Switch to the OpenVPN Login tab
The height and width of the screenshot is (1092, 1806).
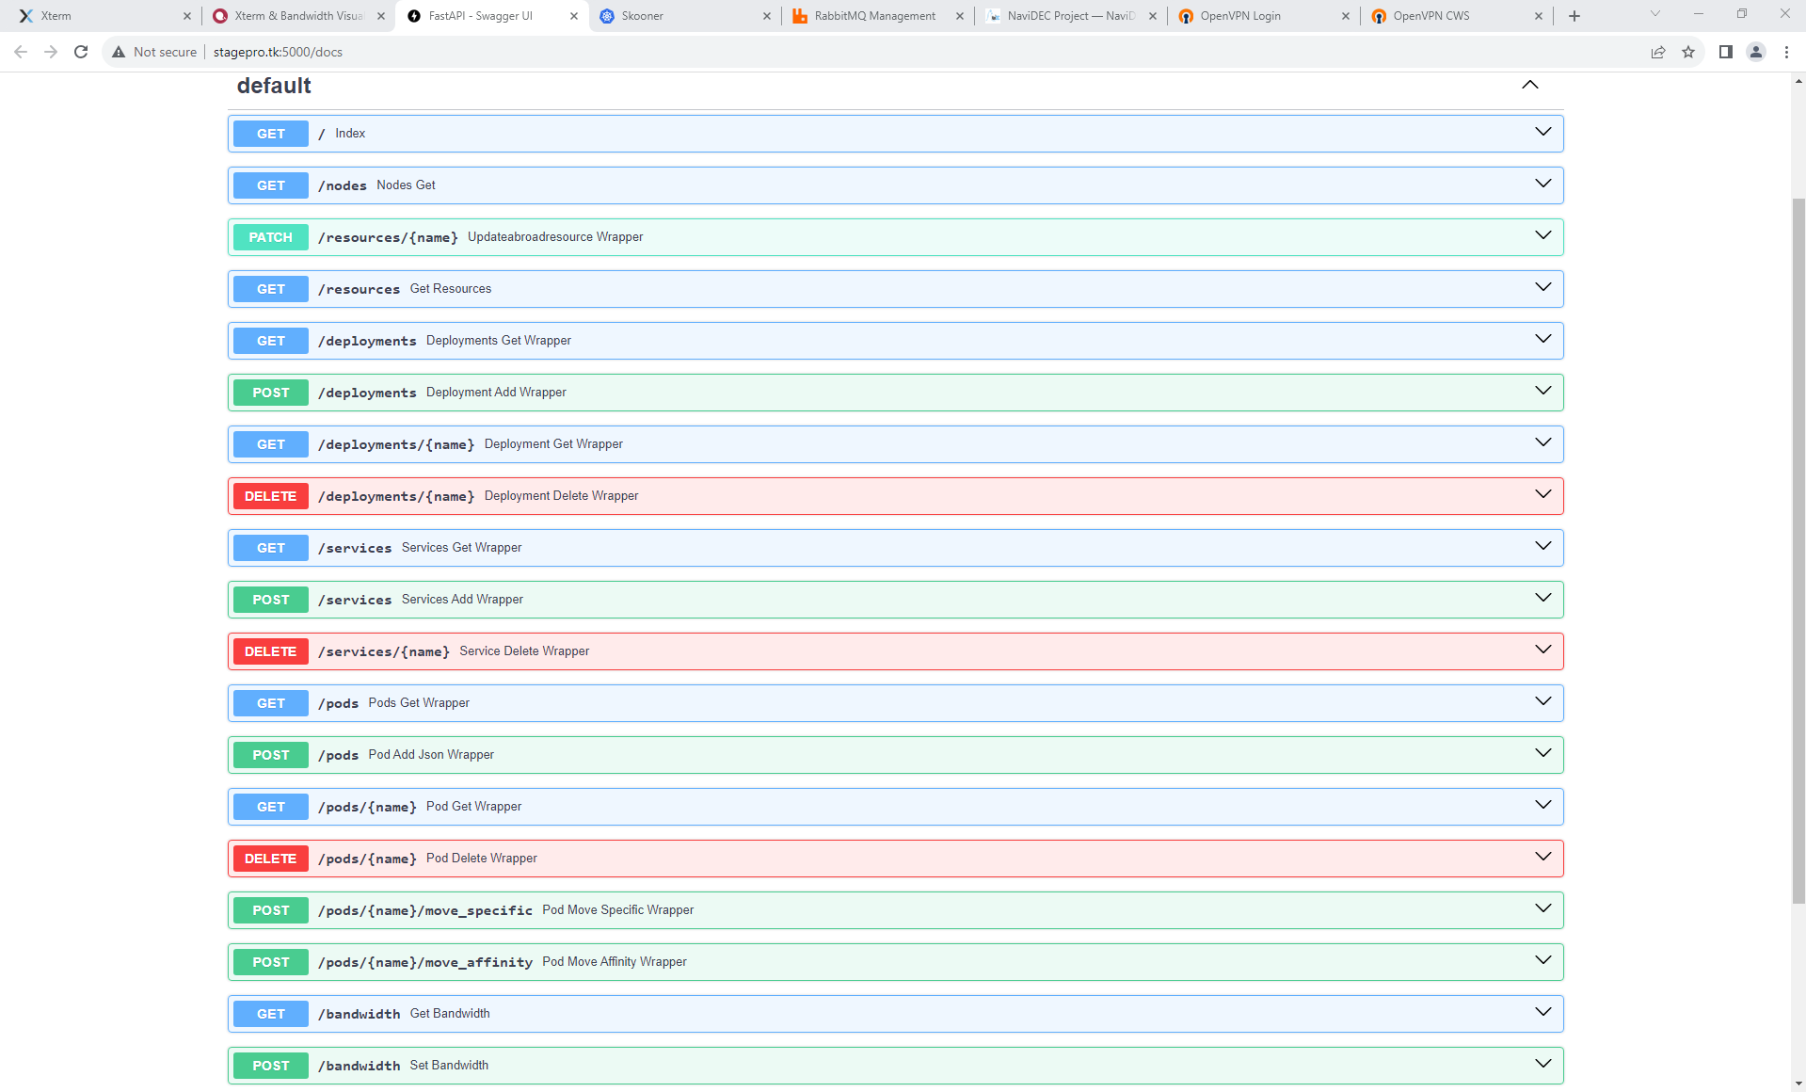(1264, 16)
